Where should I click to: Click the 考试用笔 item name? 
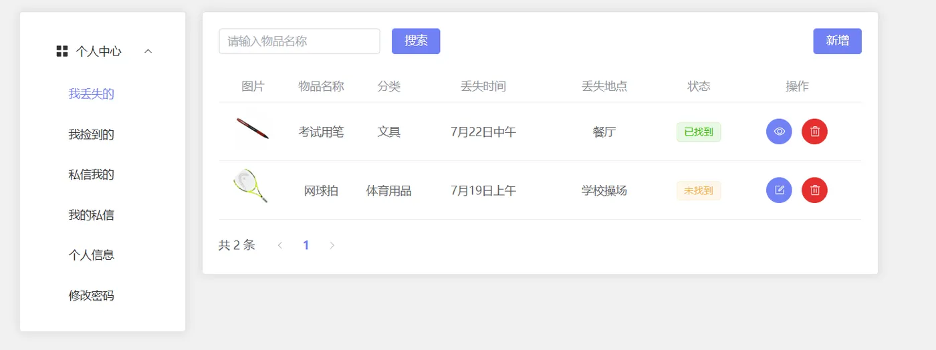pyautogui.click(x=321, y=132)
